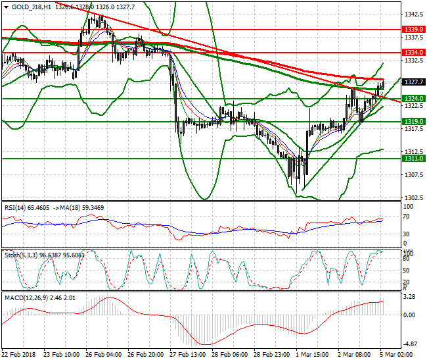427x362 pixels.
Task: Click the ->MA(18) 59.3469 label
Action: tap(78, 208)
